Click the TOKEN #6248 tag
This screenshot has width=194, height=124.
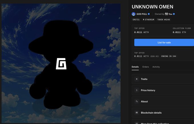163,20
